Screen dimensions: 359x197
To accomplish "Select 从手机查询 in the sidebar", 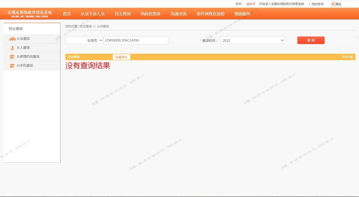I will point(32,66).
